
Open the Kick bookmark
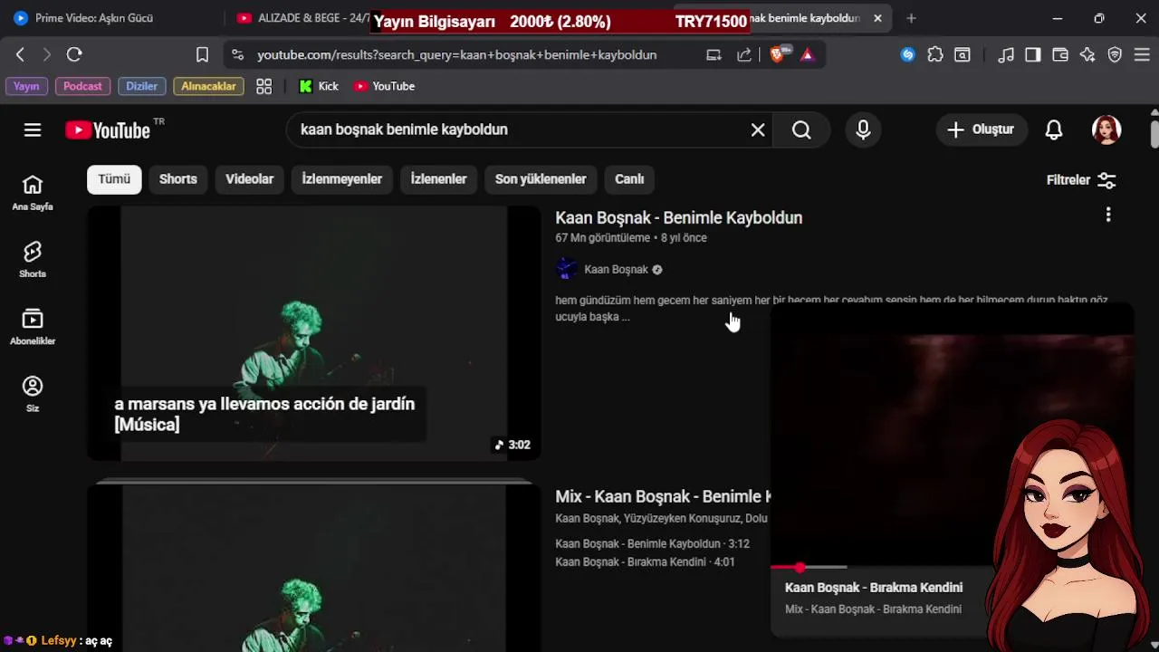(x=319, y=86)
